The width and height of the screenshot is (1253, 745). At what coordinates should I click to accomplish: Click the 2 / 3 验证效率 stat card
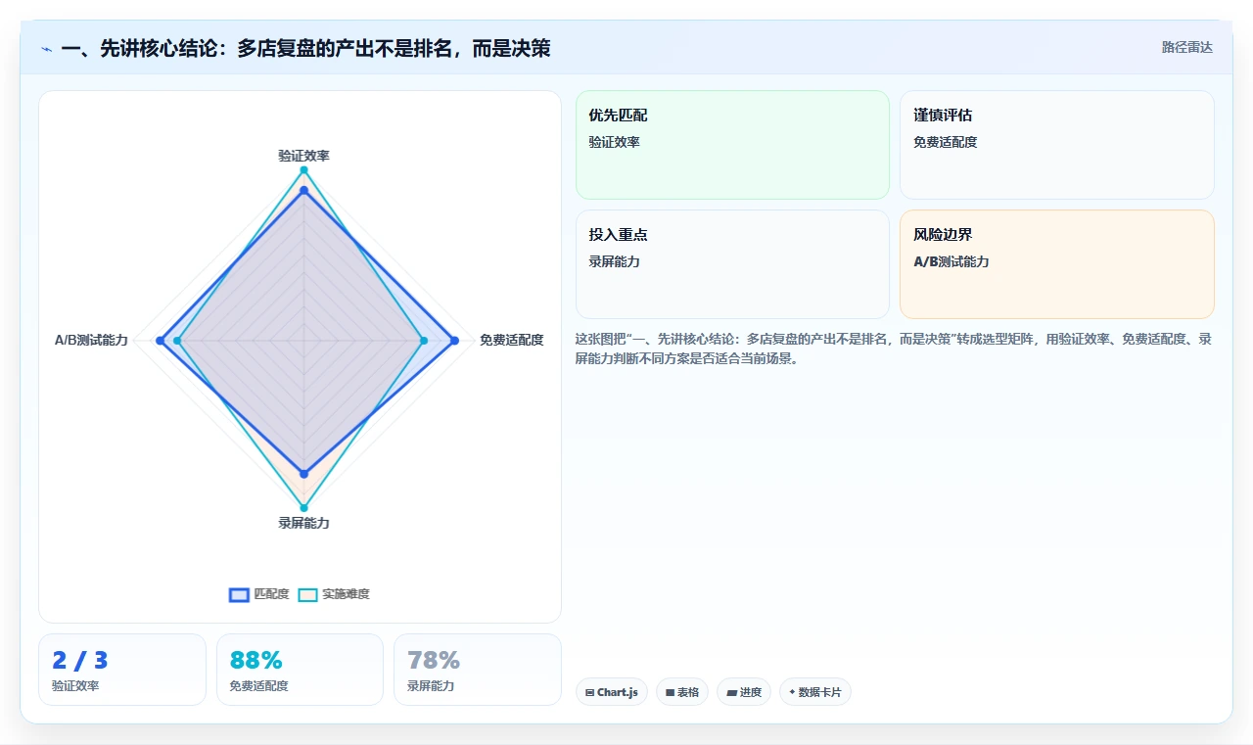click(x=122, y=670)
